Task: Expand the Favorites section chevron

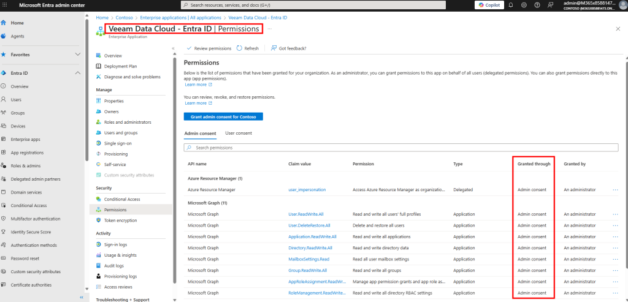Action: click(77, 55)
